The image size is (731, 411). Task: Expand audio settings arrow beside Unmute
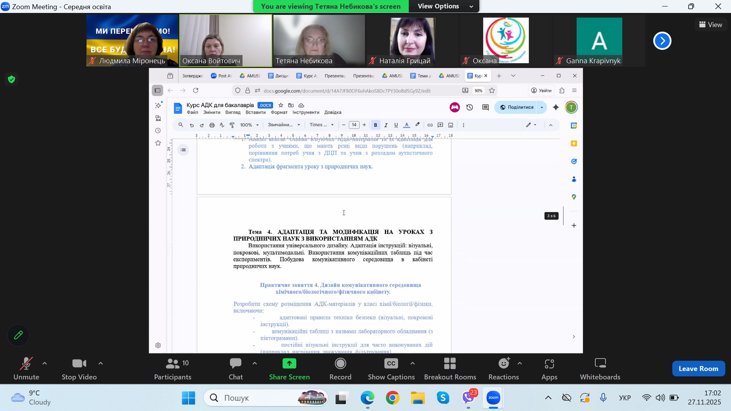click(45, 363)
